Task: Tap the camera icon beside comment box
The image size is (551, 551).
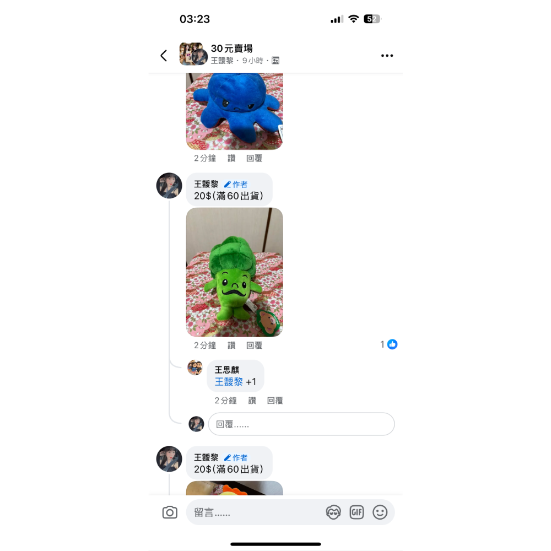Action: (170, 512)
